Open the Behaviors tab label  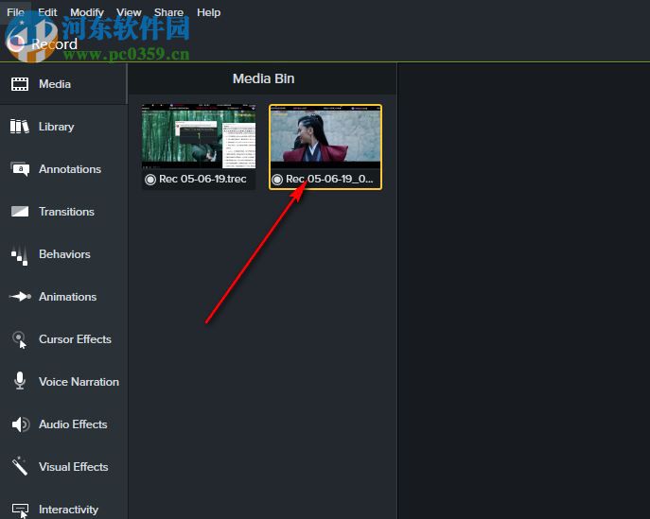click(x=64, y=254)
